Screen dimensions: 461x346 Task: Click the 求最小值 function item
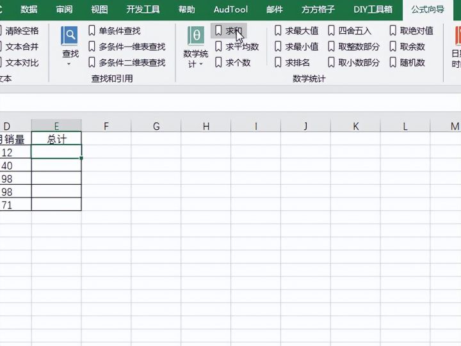pyautogui.click(x=296, y=47)
